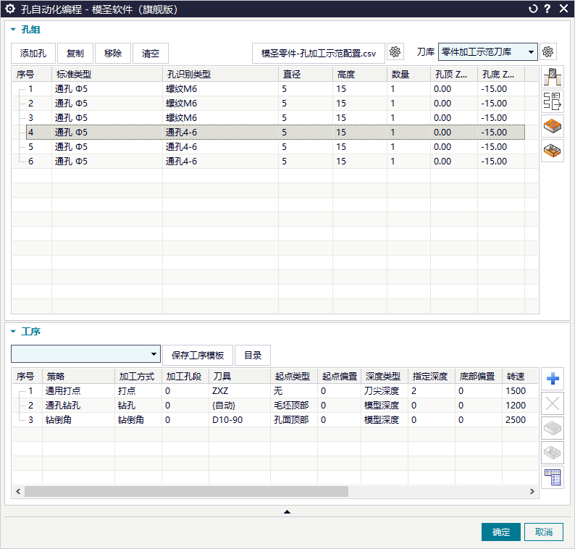The image size is (575, 549).
Task: Click the {自动} tool cell
Action: pyautogui.click(x=240, y=406)
